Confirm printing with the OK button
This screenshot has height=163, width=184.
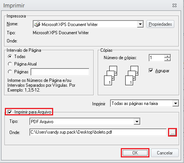135,153
